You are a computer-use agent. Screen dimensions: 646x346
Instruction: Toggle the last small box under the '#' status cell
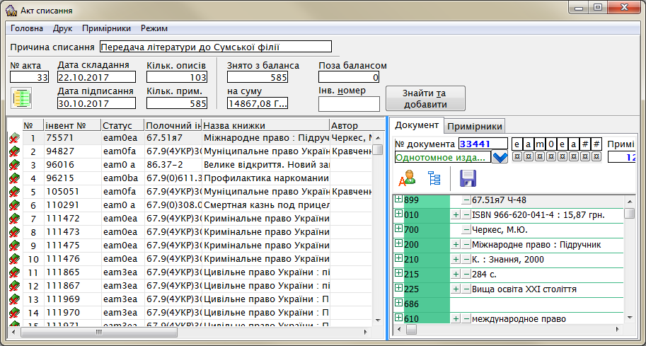point(596,156)
